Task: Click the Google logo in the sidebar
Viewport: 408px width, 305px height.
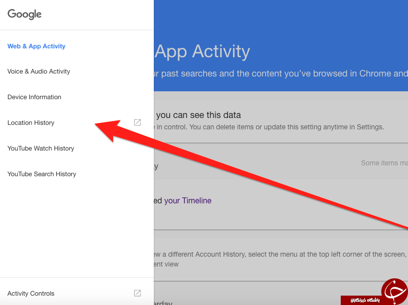Action: 24,14
